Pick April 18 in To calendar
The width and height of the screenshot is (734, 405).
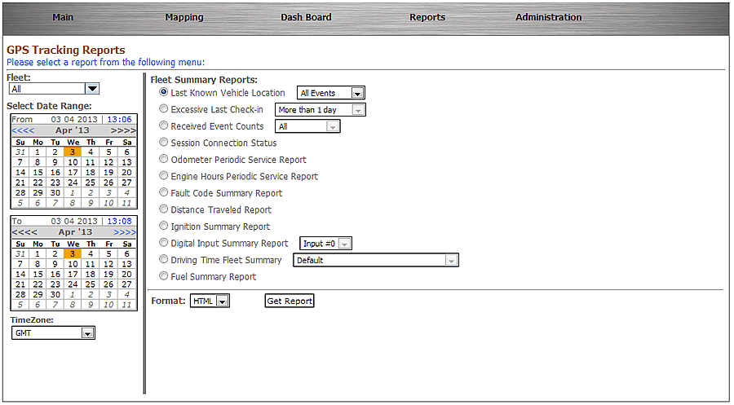[91, 274]
